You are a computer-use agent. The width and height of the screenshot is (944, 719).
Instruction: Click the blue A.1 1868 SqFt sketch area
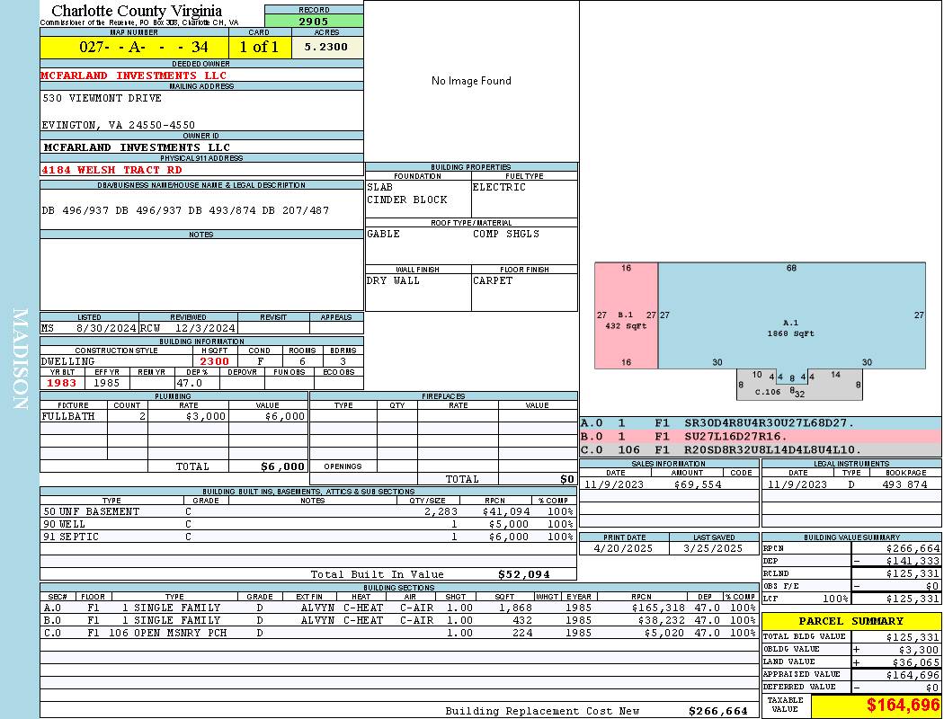792,315
